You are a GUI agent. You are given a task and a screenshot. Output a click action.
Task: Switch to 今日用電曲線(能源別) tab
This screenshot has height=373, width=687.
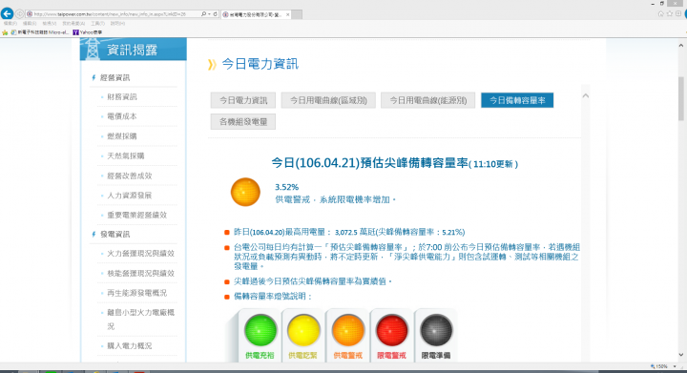(x=428, y=100)
